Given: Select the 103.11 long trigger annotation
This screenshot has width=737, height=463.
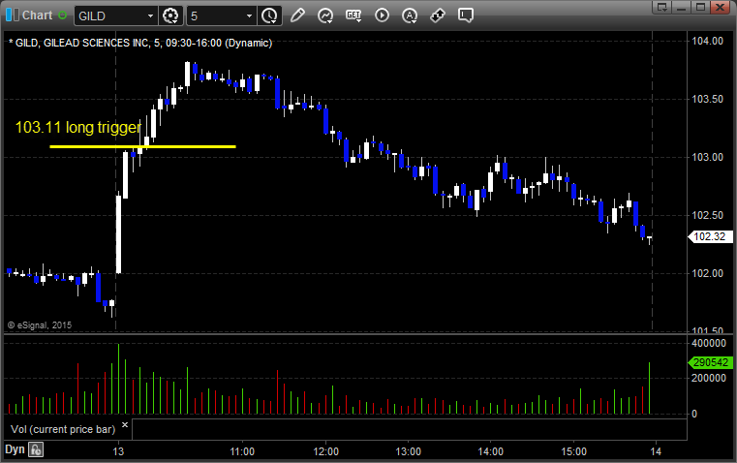Looking at the screenshot, I should [78, 128].
